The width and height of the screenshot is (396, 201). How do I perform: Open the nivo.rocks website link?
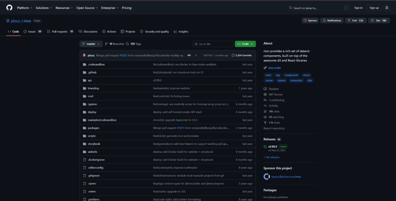(274, 68)
